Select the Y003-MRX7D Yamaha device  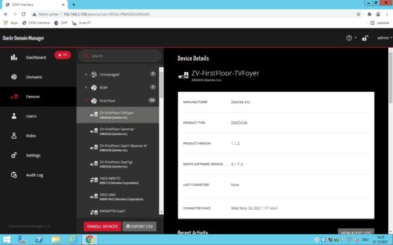pyautogui.click(x=117, y=180)
